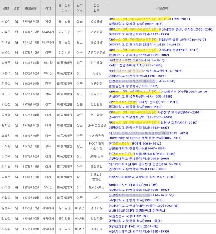Select the 성명 column header

click(x=6, y=8)
